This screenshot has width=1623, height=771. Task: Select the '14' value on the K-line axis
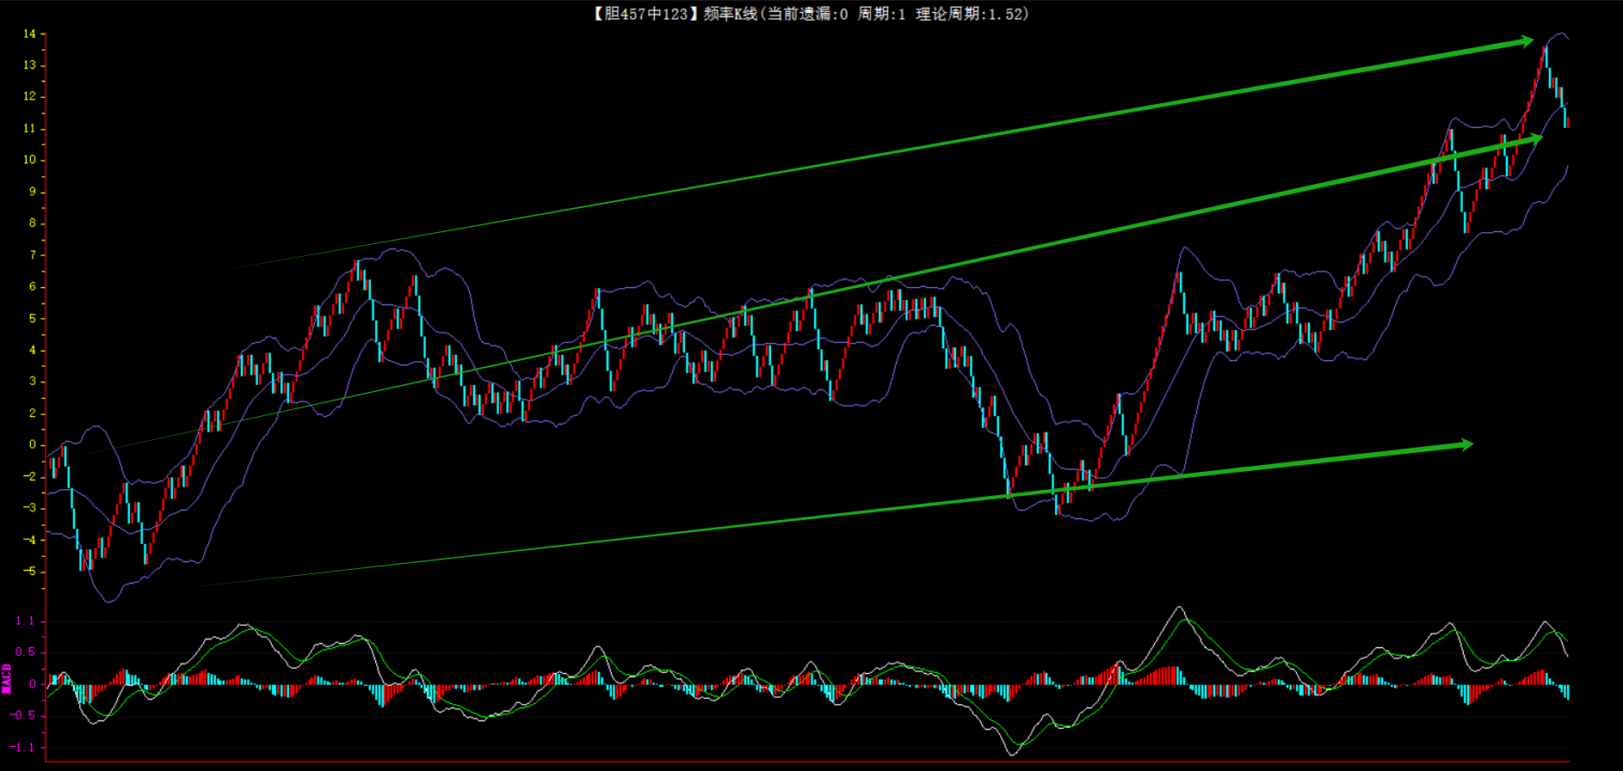click(30, 34)
